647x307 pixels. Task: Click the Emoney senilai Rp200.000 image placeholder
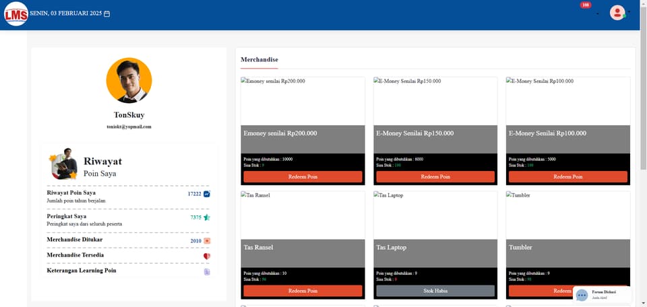pyautogui.click(x=303, y=101)
